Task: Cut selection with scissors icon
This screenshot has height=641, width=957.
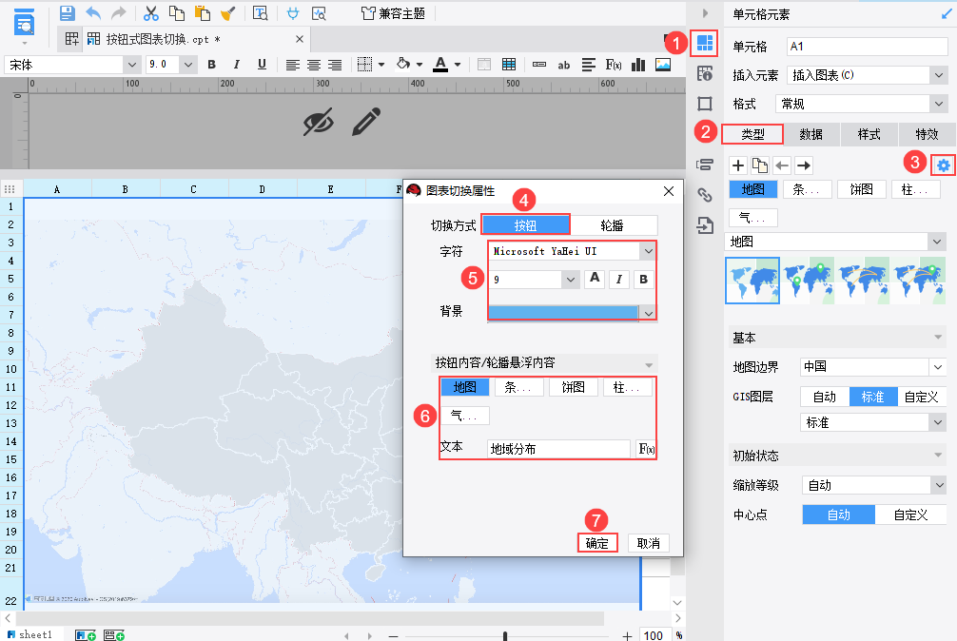Action: click(150, 13)
